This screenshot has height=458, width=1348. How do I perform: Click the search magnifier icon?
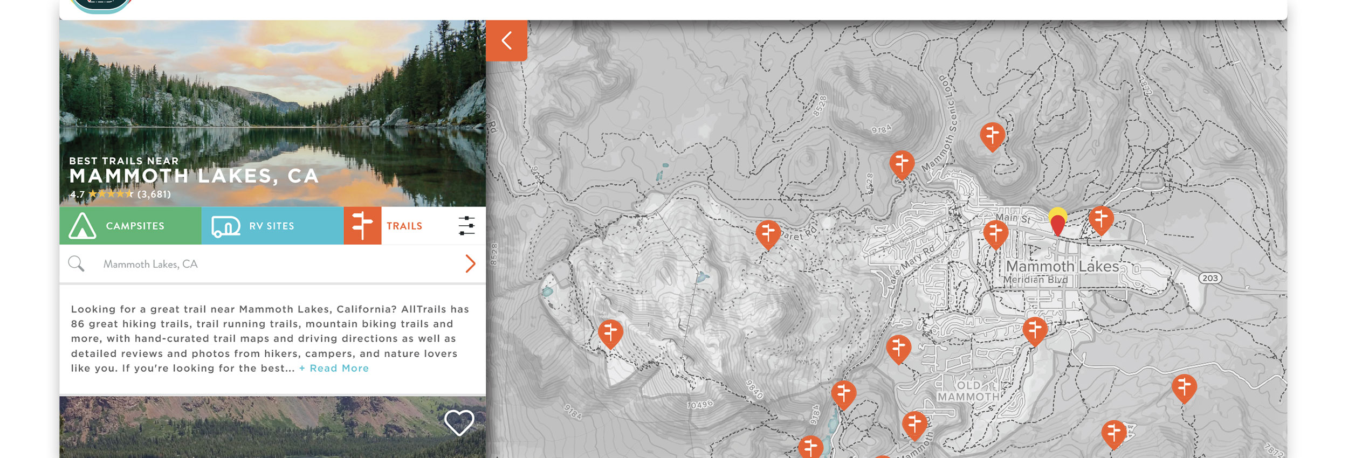(76, 264)
